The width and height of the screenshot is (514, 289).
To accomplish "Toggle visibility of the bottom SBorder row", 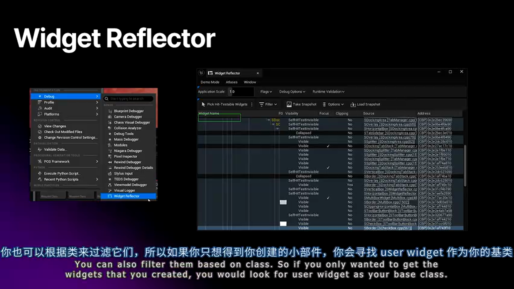I will pos(304,228).
